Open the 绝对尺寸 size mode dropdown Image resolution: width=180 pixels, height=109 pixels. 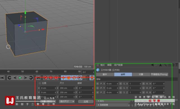67,101
